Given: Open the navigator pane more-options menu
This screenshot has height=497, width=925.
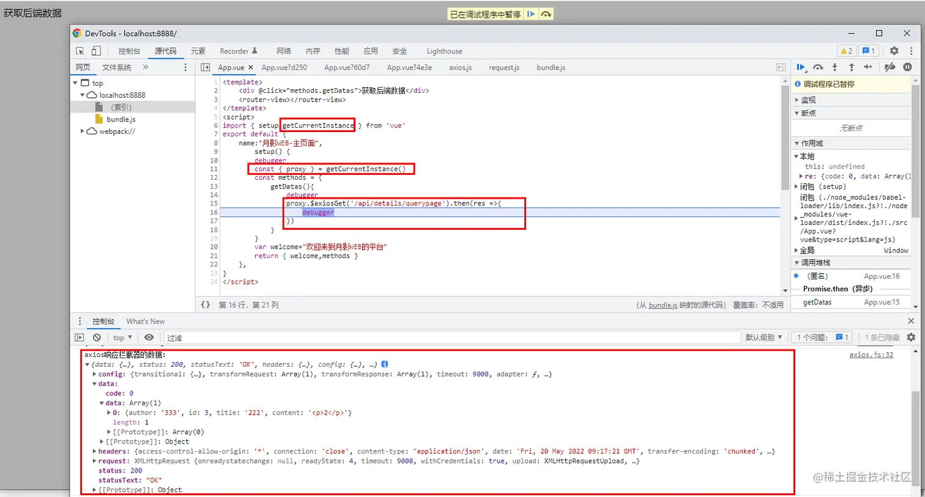Looking at the screenshot, I should tap(185, 67).
